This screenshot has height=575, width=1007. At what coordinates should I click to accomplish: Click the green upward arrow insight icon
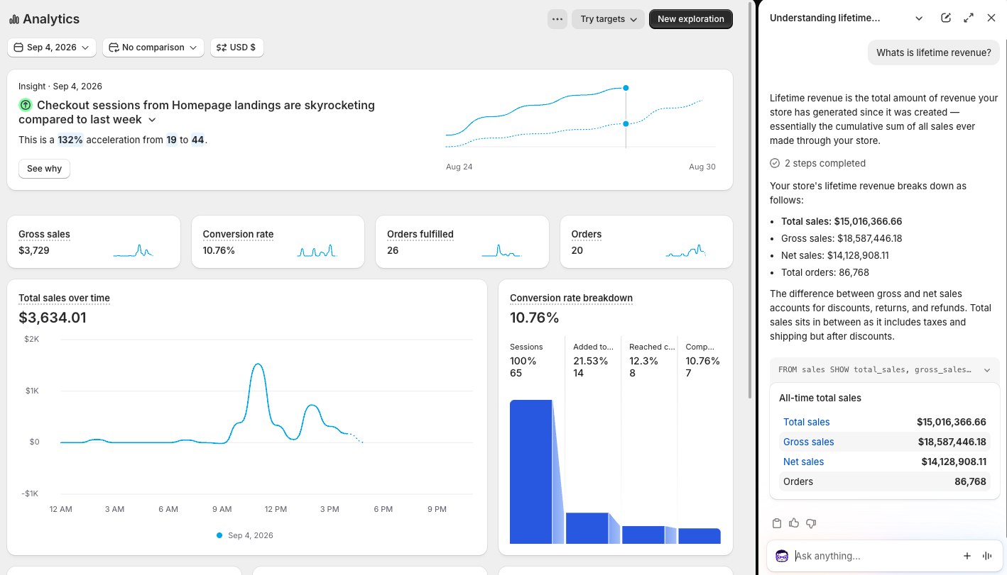click(x=26, y=105)
